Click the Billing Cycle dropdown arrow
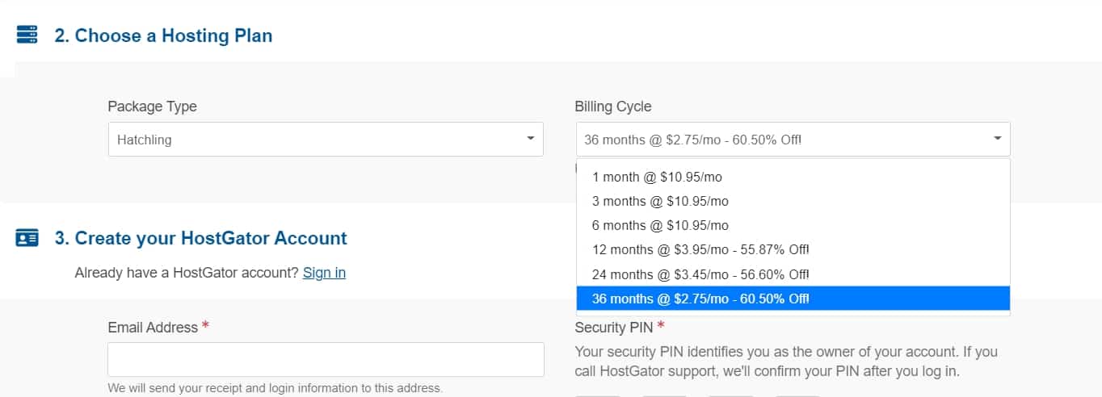 [998, 139]
